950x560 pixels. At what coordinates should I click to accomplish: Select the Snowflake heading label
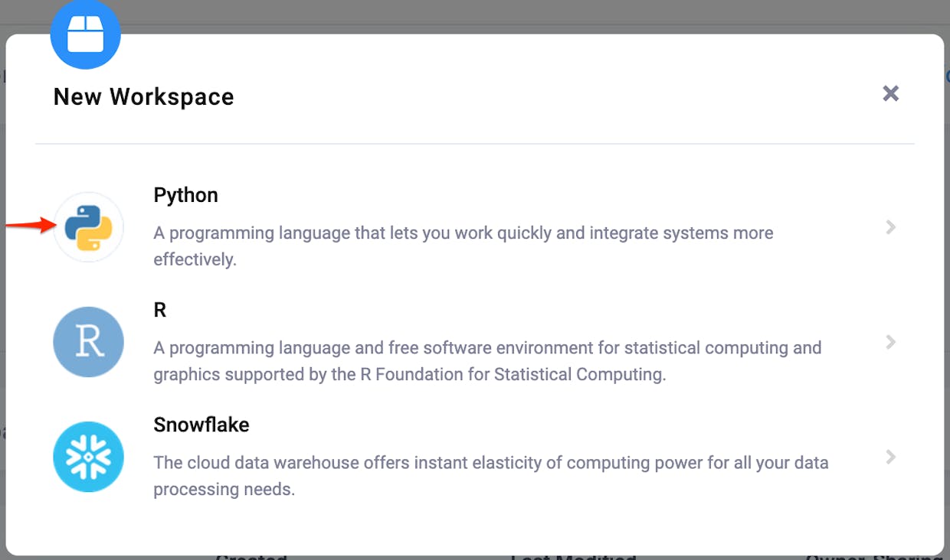tap(201, 425)
